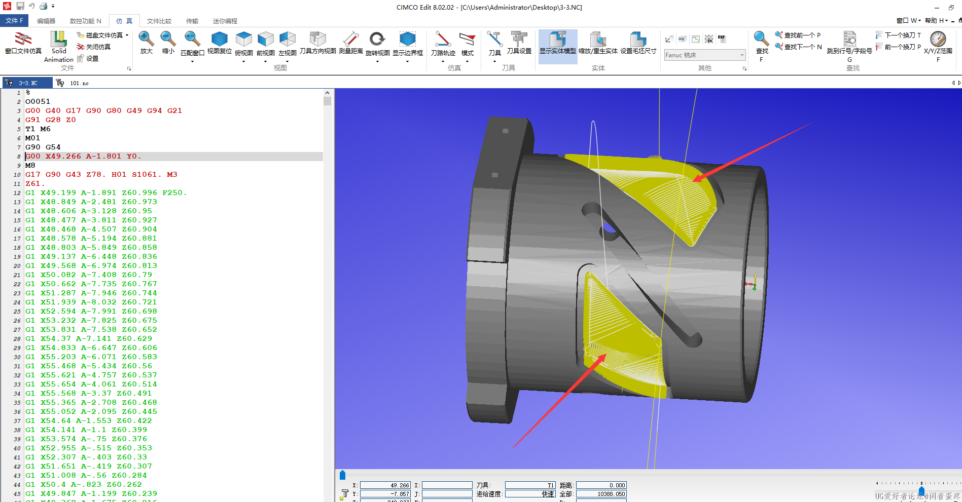This screenshot has width=962, height=502.
Task: Click 关闭仿真 to close simulation
Action: [x=94, y=47]
